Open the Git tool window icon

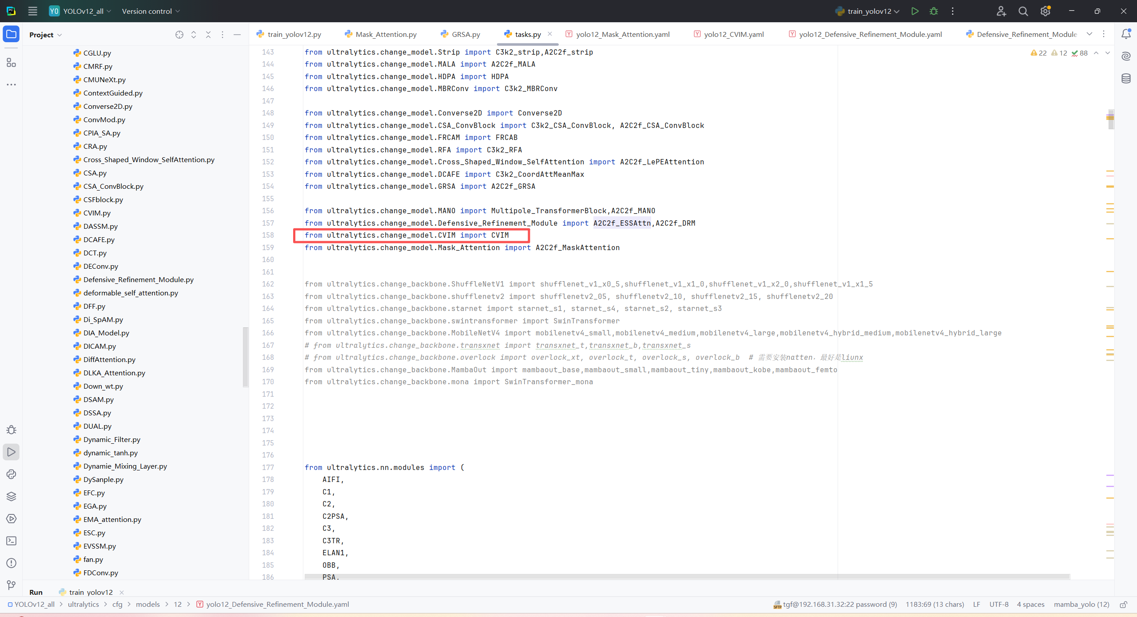(x=11, y=585)
